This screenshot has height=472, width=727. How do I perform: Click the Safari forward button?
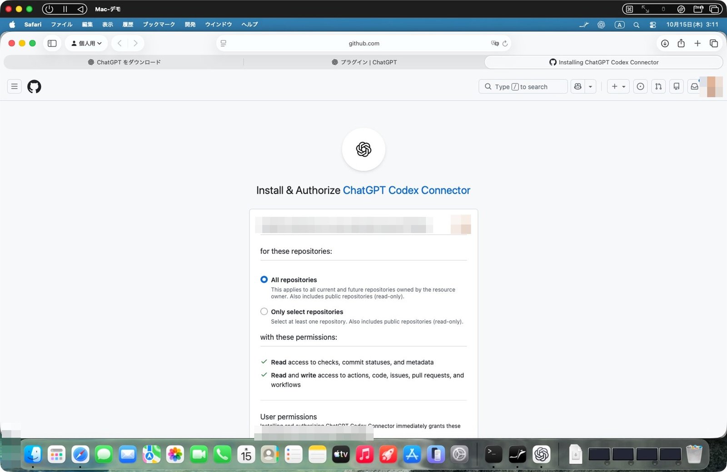coord(135,43)
